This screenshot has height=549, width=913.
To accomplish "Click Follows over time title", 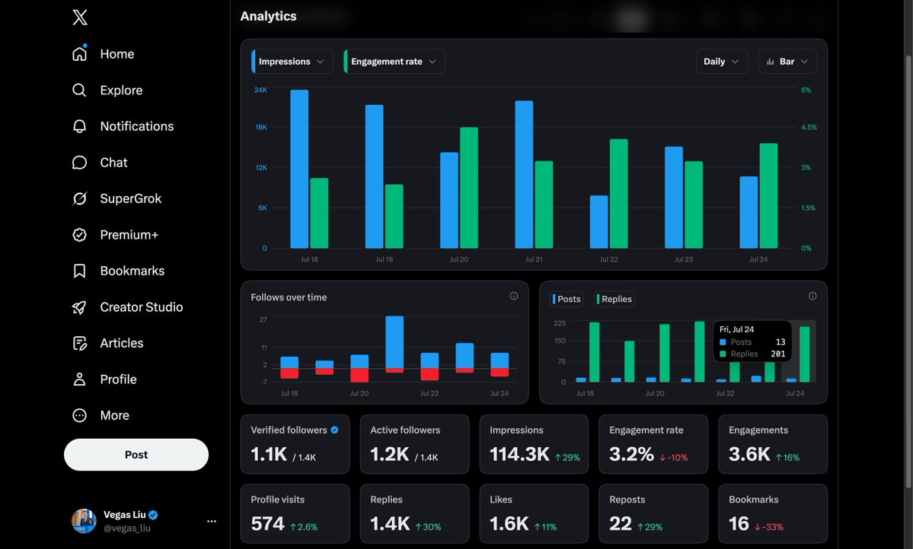I will (289, 297).
